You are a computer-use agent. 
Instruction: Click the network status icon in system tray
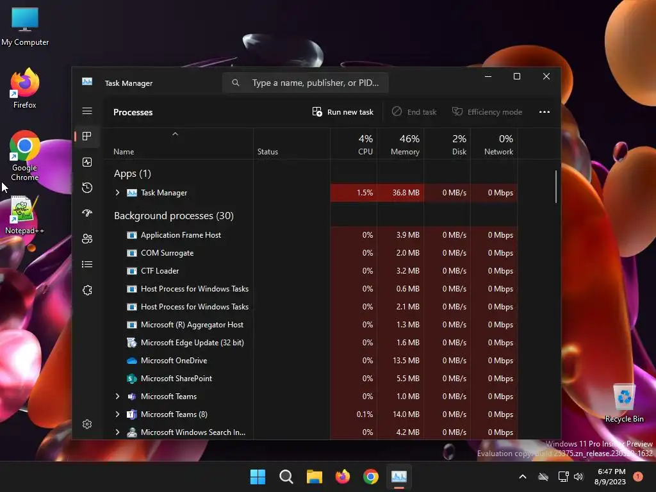(x=563, y=477)
